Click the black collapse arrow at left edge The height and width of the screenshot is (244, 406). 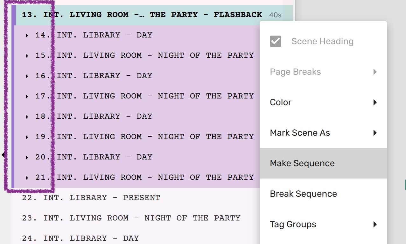click(3, 155)
